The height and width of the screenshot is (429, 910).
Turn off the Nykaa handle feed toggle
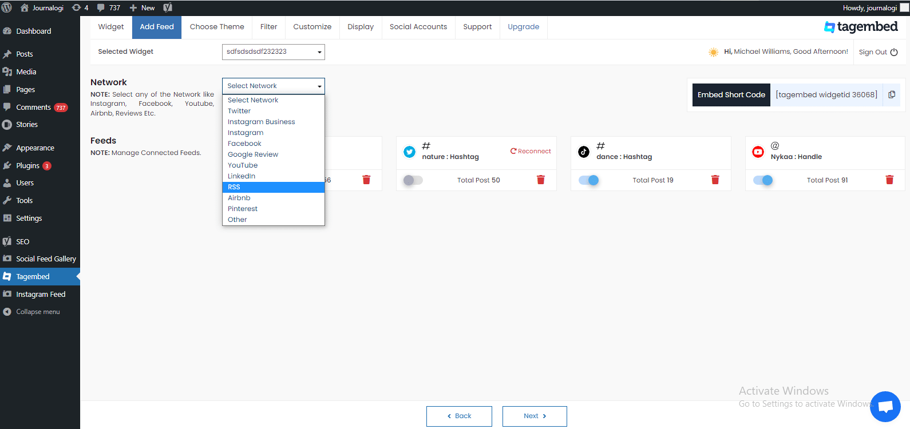[x=763, y=180]
